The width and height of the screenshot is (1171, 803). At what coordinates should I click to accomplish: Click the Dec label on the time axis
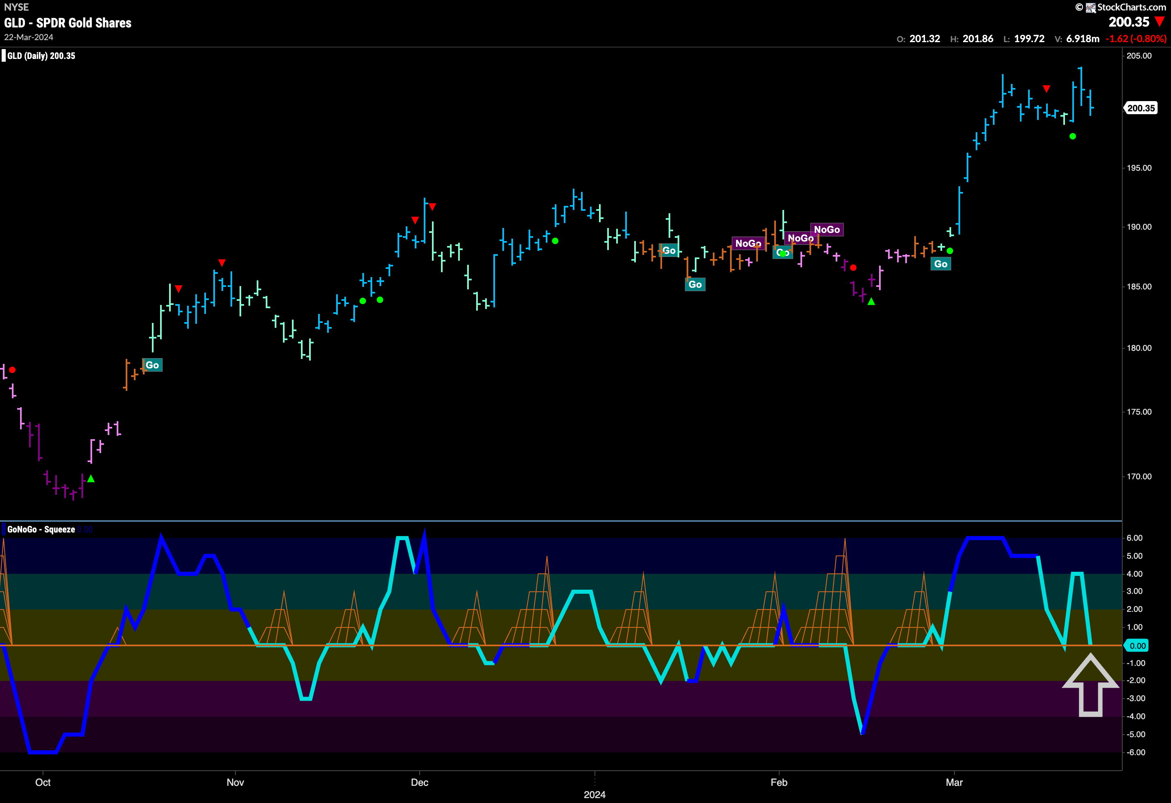click(x=420, y=783)
